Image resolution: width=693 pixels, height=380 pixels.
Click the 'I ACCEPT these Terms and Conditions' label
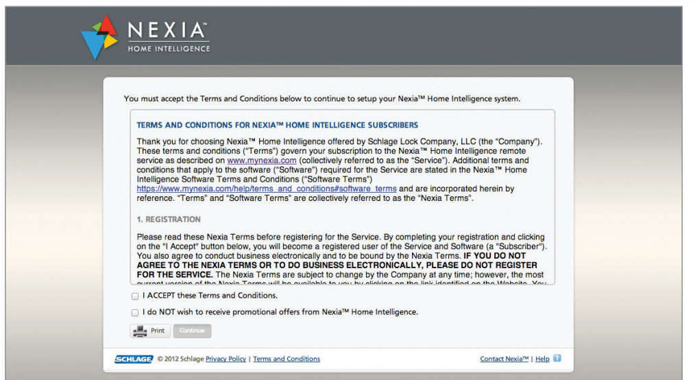click(210, 296)
